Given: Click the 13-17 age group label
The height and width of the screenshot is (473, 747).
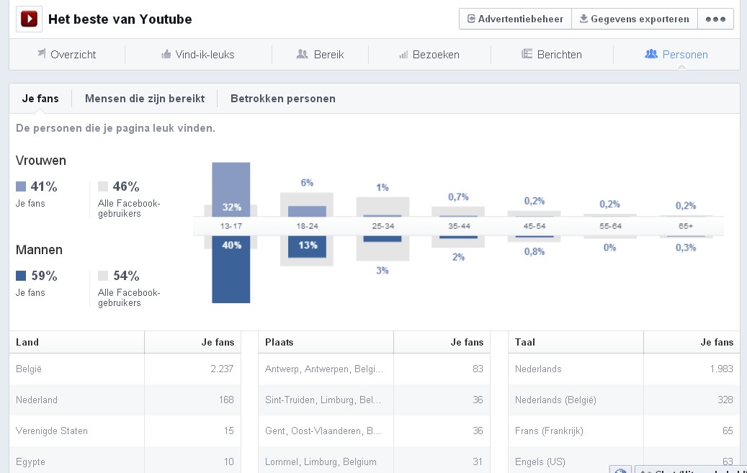Looking at the screenshot, I should coord(231,226).
